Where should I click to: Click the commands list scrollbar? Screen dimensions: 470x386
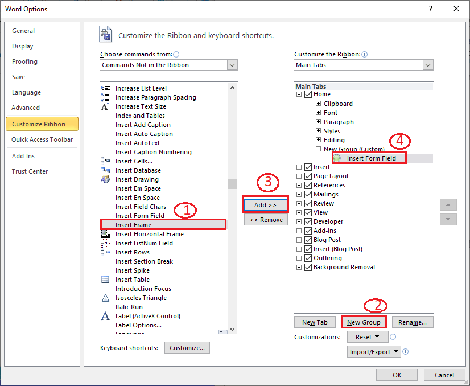point(232,183)
